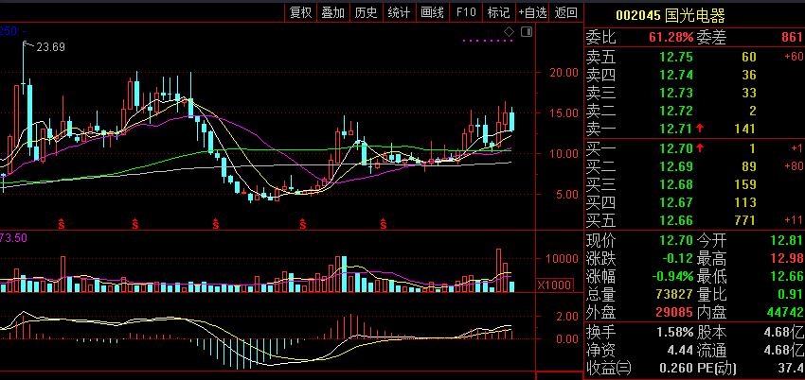Click the leftmost red S marker
This screenshot has width=805, height=380.
[62, 224]
